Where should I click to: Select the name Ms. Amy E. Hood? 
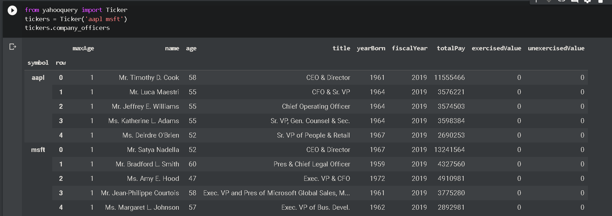153,178
